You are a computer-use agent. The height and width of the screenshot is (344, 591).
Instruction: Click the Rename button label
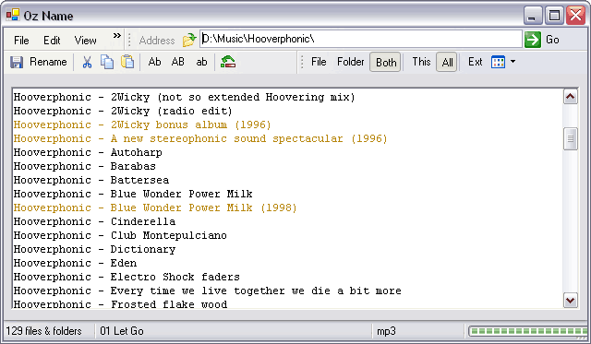coord(48,62)
